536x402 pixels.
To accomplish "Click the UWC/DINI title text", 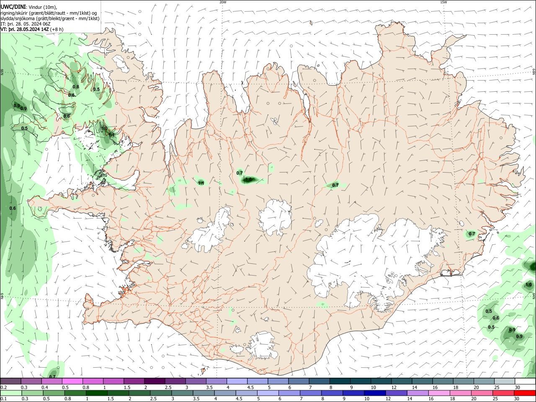I will [x=13, y=6].
